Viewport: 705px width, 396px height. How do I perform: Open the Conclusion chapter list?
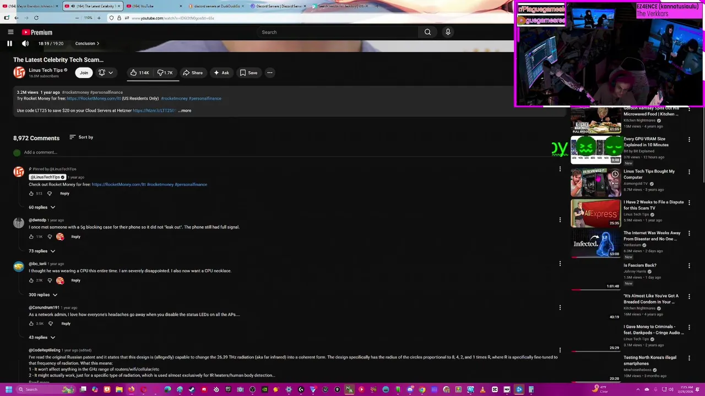88,43
